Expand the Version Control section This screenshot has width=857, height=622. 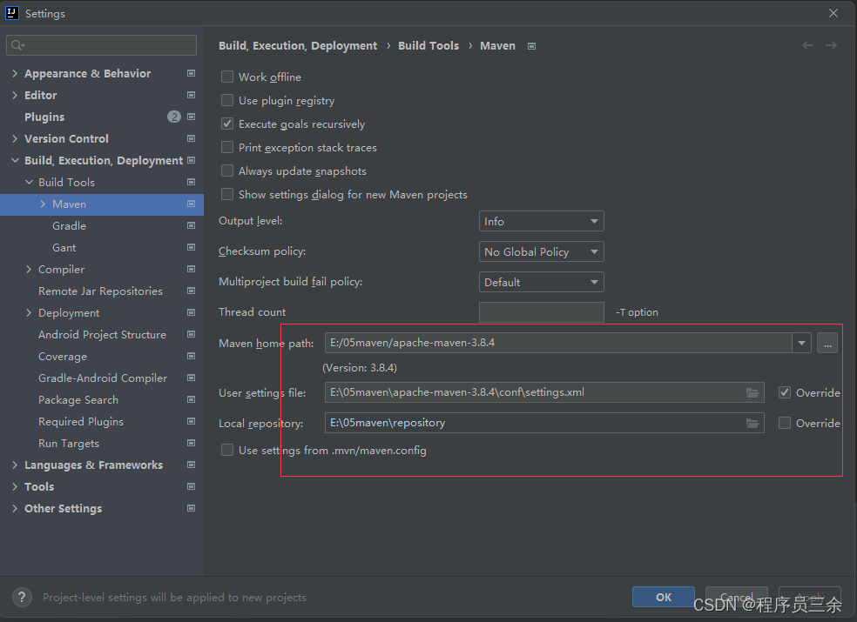tap(15, 138)
